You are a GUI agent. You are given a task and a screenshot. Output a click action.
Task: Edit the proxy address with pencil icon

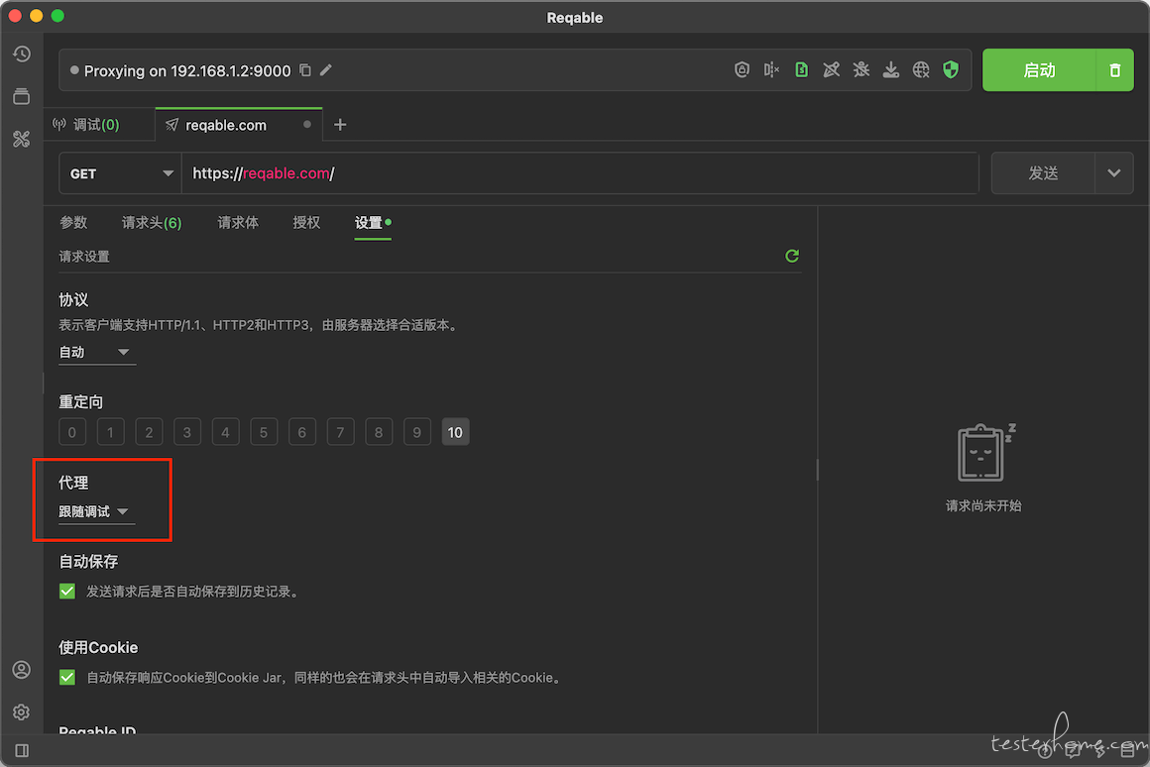(326, 70)
